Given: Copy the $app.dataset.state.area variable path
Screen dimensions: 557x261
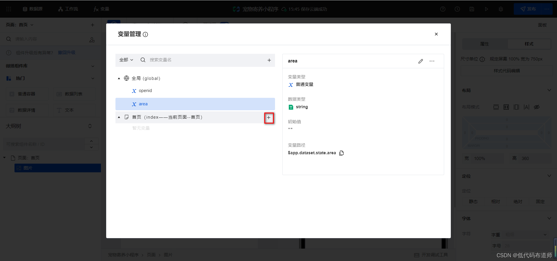Looking at the screenshot, I should click(x=341, y=153).
